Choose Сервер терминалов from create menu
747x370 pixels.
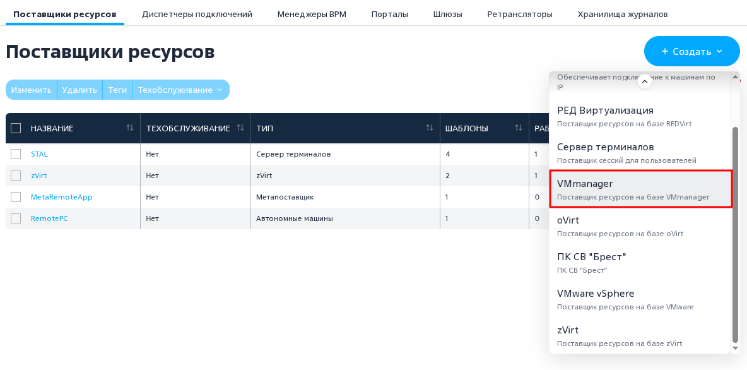click(x=640, y=153)
